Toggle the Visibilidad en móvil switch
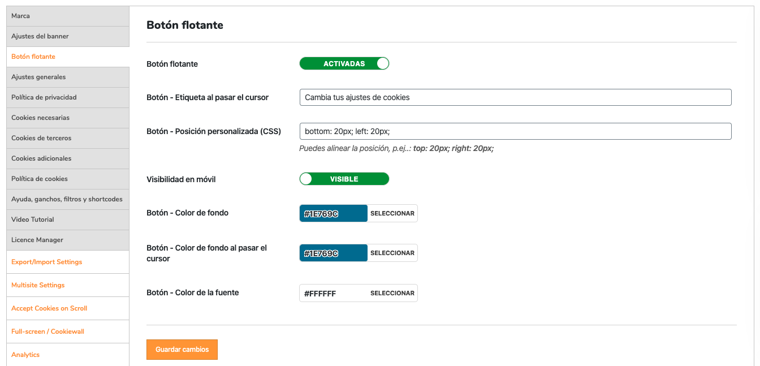The height and width of the screenshot is (366, 760). (344, 179)
